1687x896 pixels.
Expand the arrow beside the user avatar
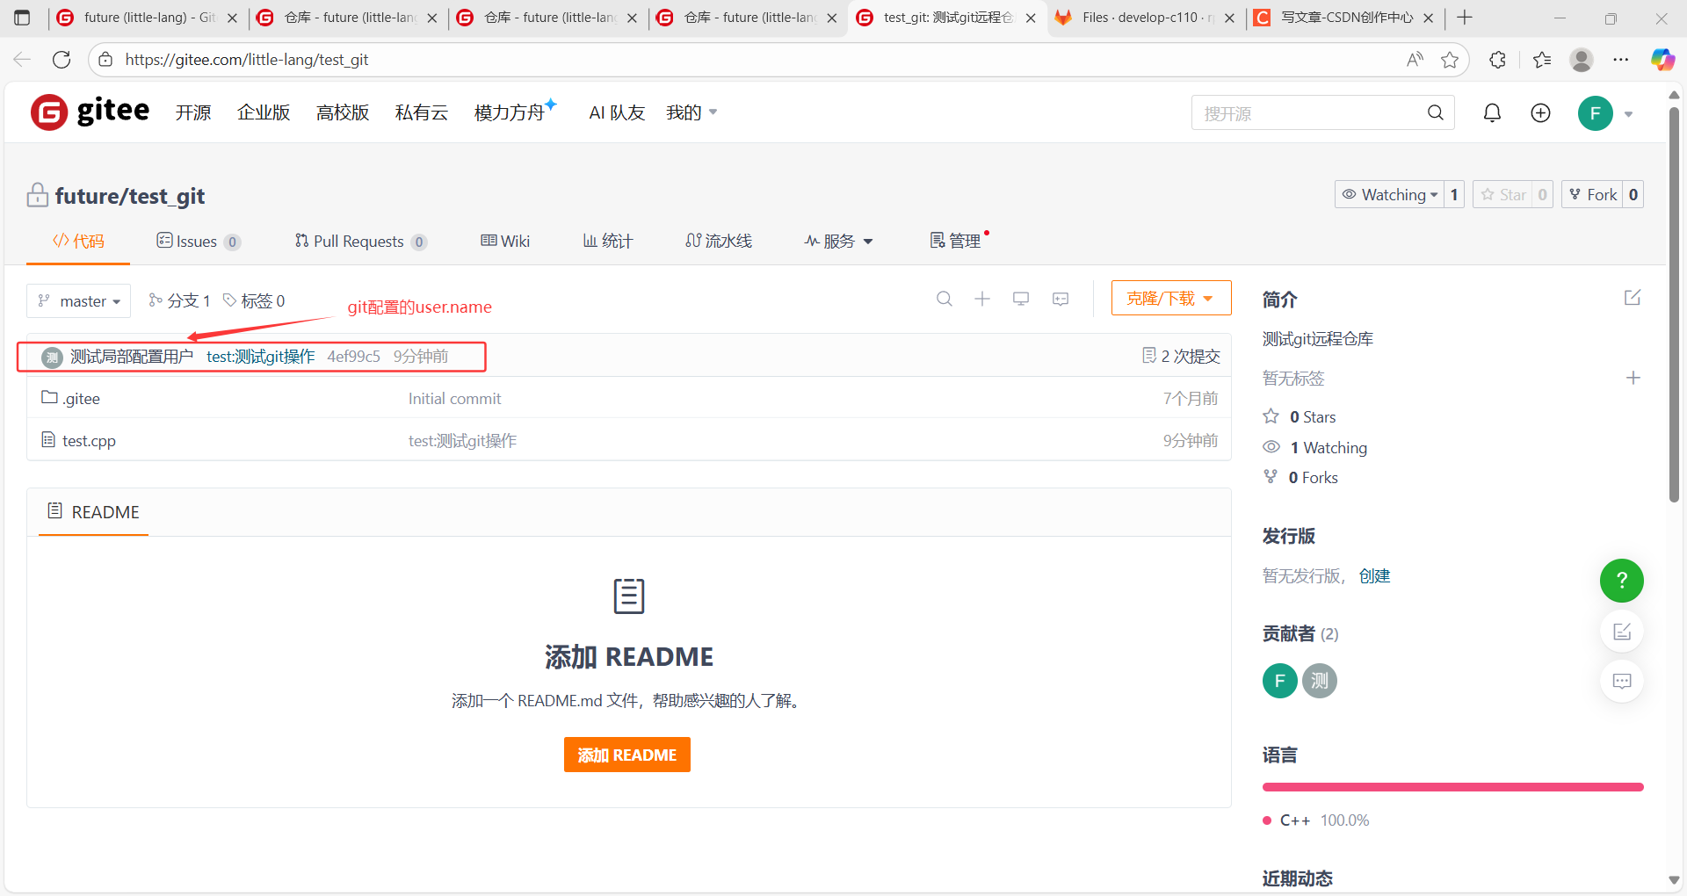click(1628, 113)
